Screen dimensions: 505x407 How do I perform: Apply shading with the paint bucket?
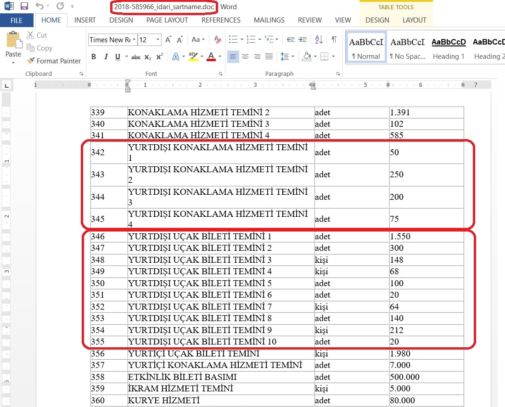tap(307, 57)
